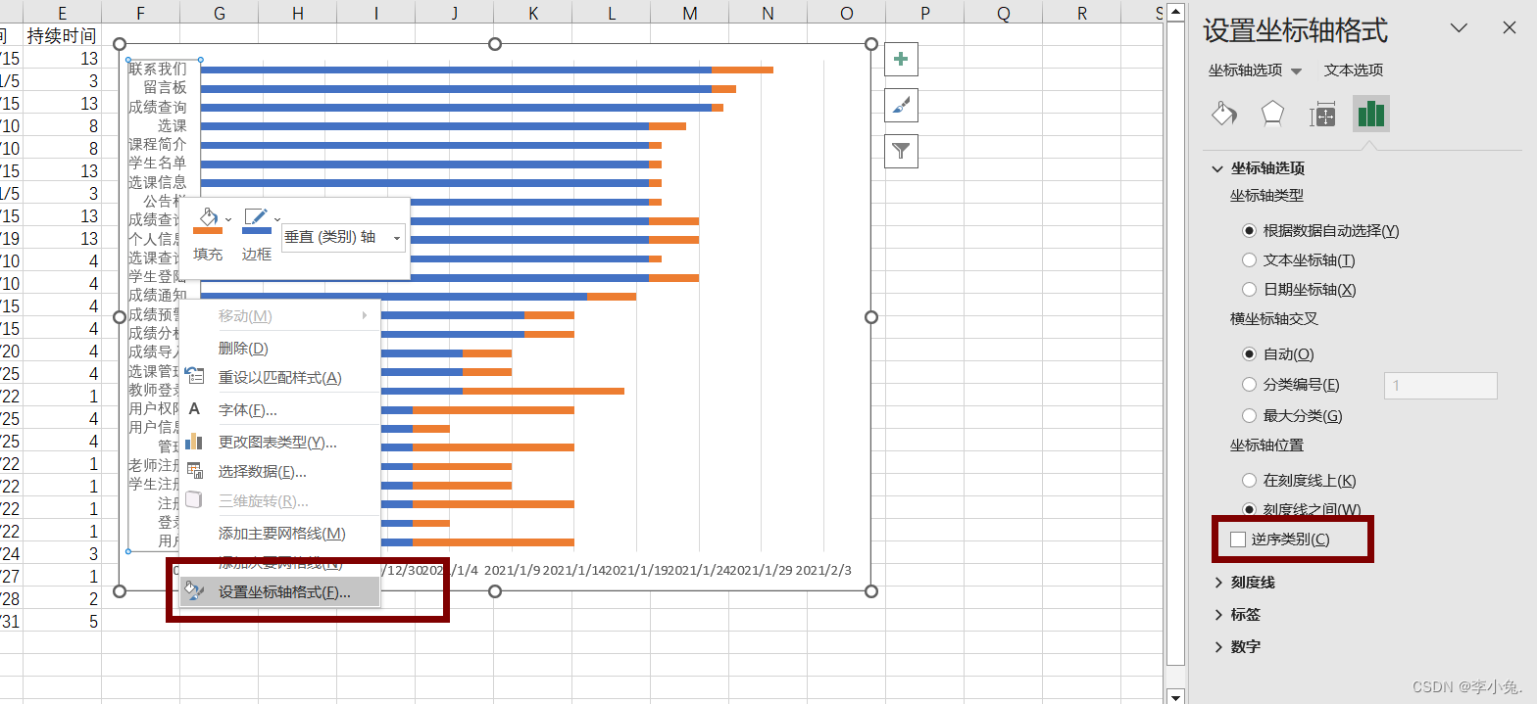Click the top-center chart resize handle

click(x=495, y=44)
